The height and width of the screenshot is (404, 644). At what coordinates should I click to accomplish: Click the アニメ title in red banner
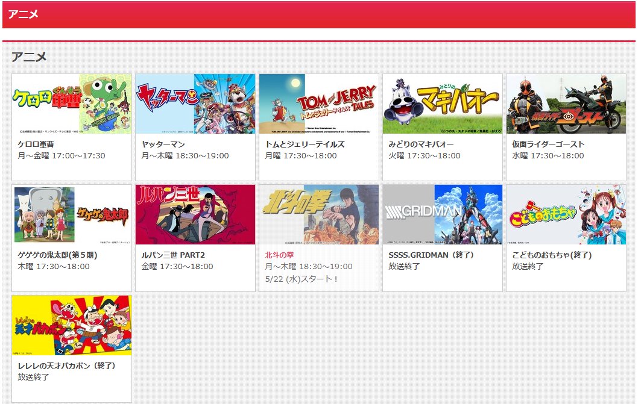coord(24,14)
